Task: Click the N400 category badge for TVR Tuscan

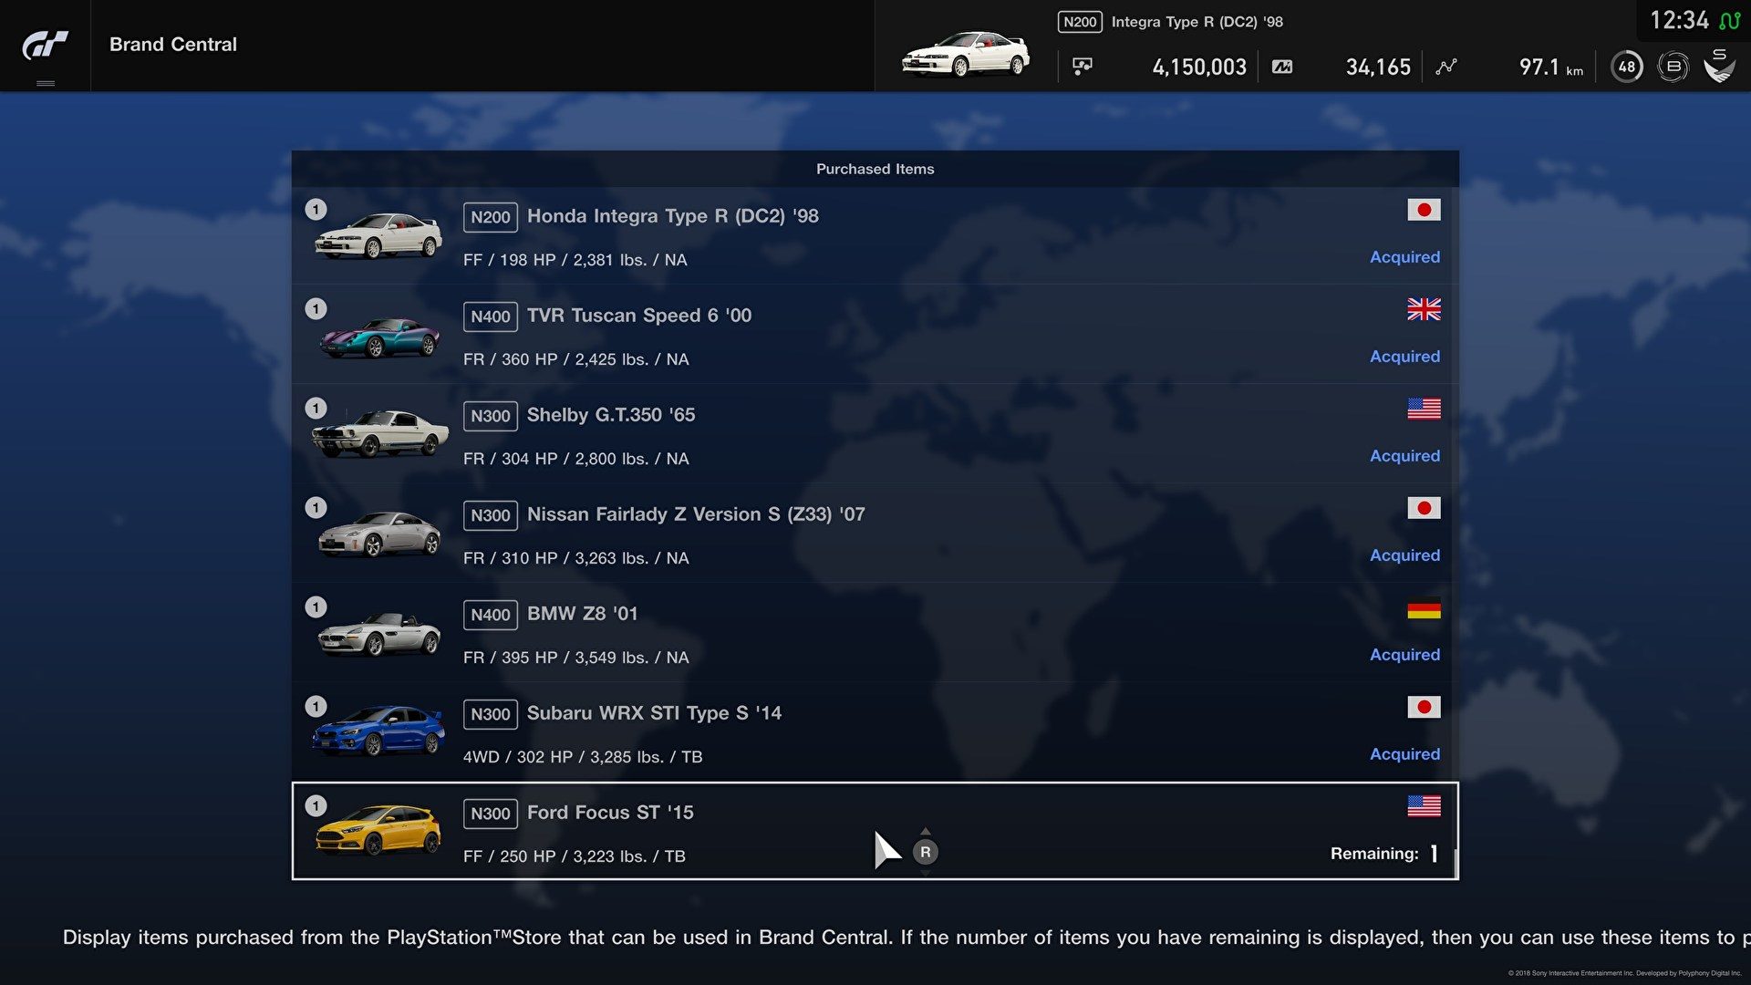Action: [x=491, y=316]
